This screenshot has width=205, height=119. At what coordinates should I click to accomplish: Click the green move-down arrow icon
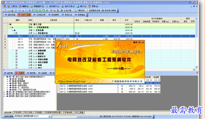coord(37,10)
